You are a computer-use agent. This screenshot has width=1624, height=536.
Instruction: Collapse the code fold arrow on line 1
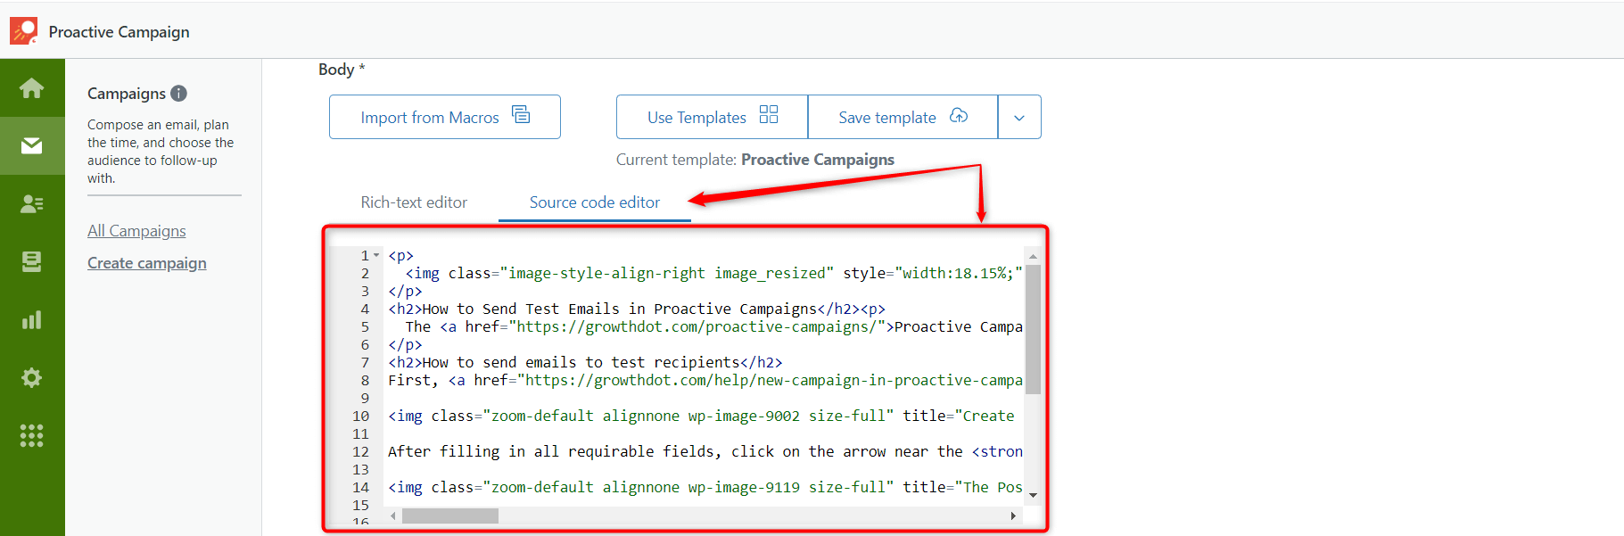tap(376, 256)
